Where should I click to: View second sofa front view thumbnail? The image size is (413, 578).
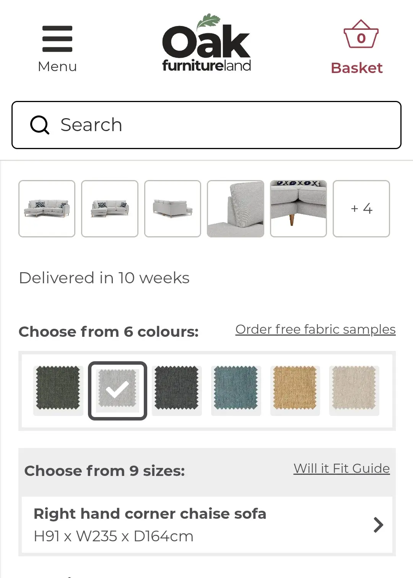110,209
